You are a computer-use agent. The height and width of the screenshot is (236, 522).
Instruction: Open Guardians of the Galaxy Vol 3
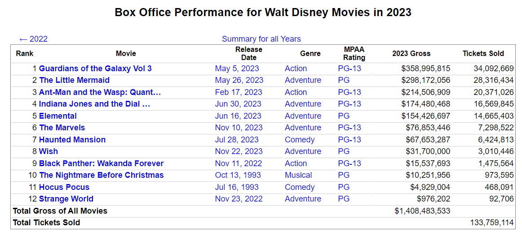click(x=95, y=69)
